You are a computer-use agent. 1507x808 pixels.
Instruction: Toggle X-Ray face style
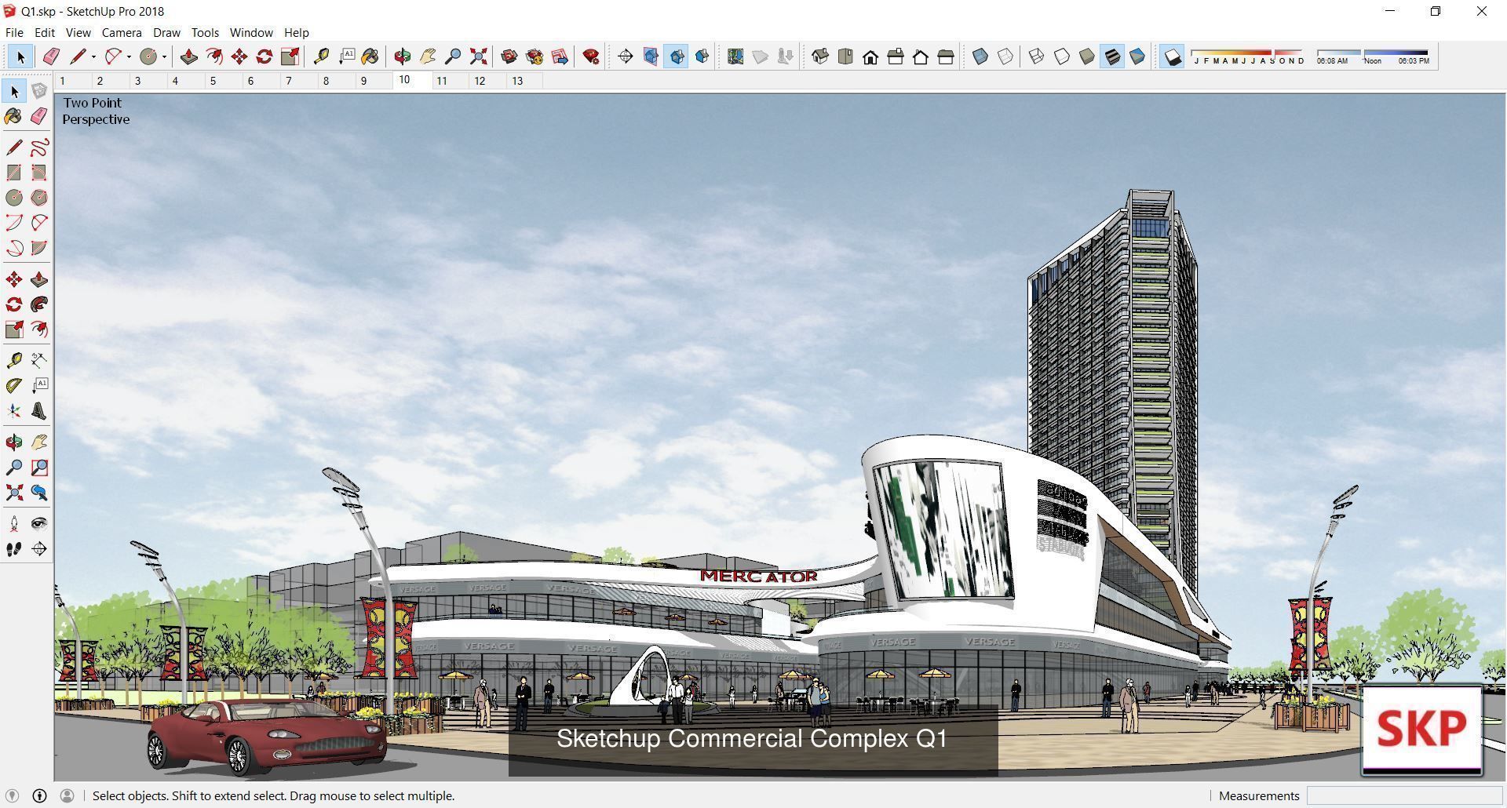coord(980,56)
